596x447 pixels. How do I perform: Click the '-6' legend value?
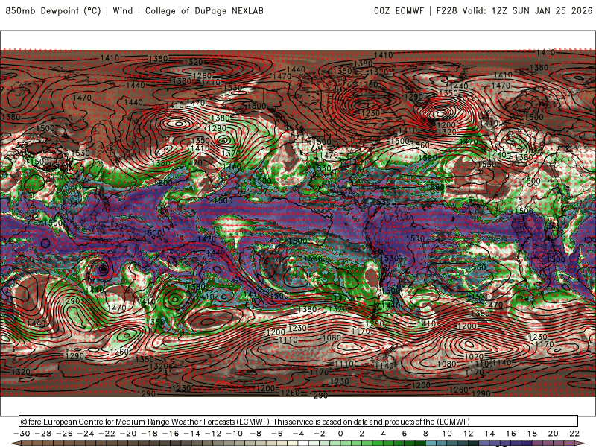click(x=276, y=434)
